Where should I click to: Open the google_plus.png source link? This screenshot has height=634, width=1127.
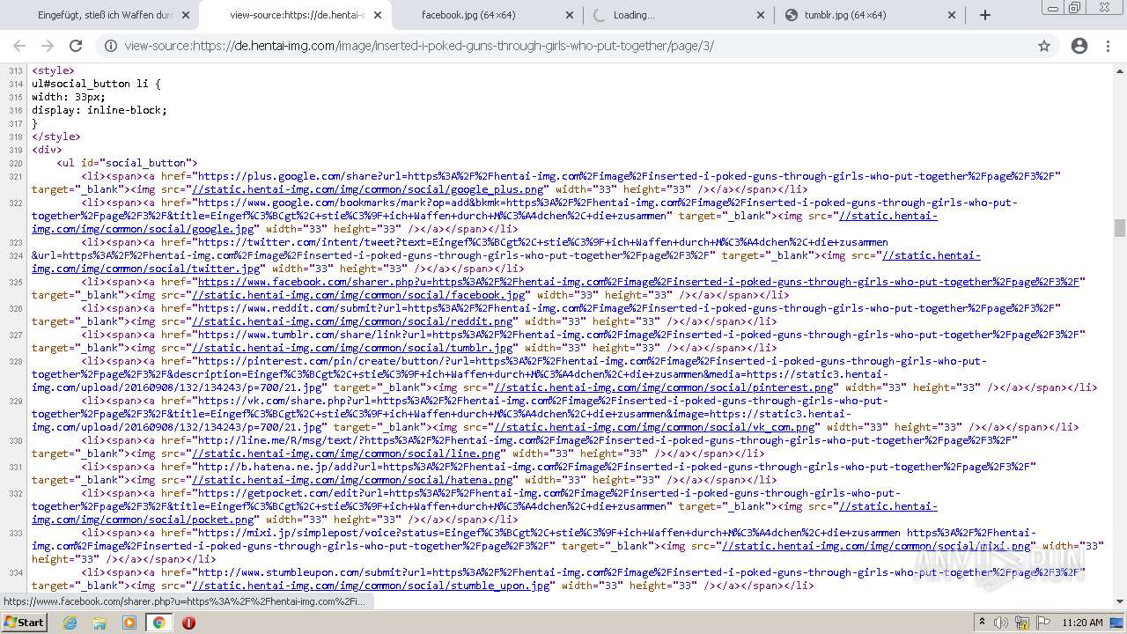click(x=370, y=189)
